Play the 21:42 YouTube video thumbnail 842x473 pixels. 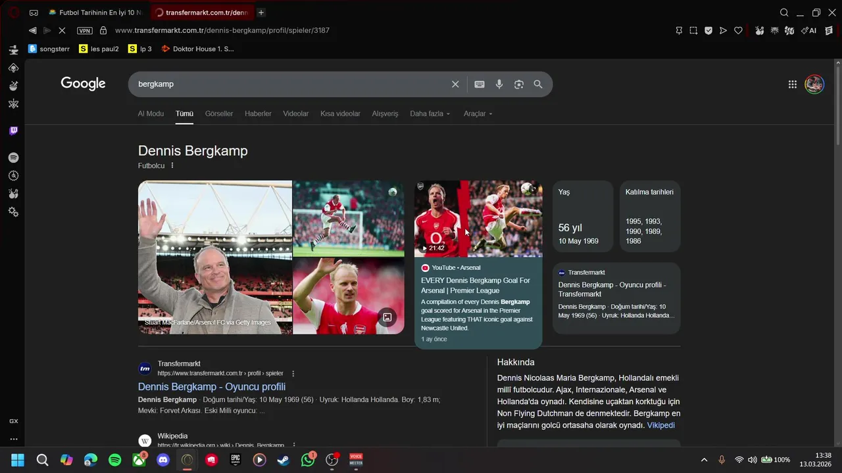pyautogui.click(x=478, y=219)
